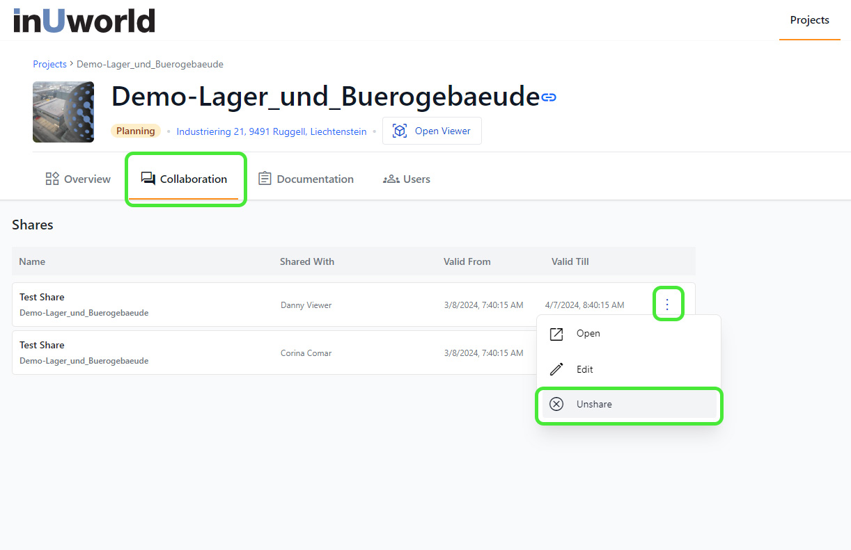Click the Documentation clipboard icon
851x550 pixels.
click(265, 179)
